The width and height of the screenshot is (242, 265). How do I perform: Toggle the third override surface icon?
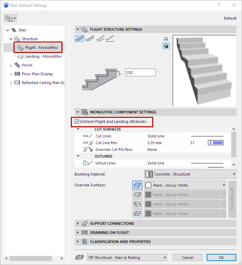tap(137, 204)
